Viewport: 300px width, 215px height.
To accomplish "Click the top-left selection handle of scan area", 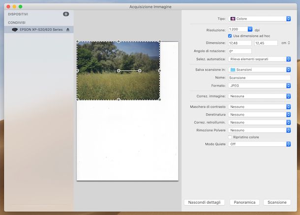I will point(77,41).
